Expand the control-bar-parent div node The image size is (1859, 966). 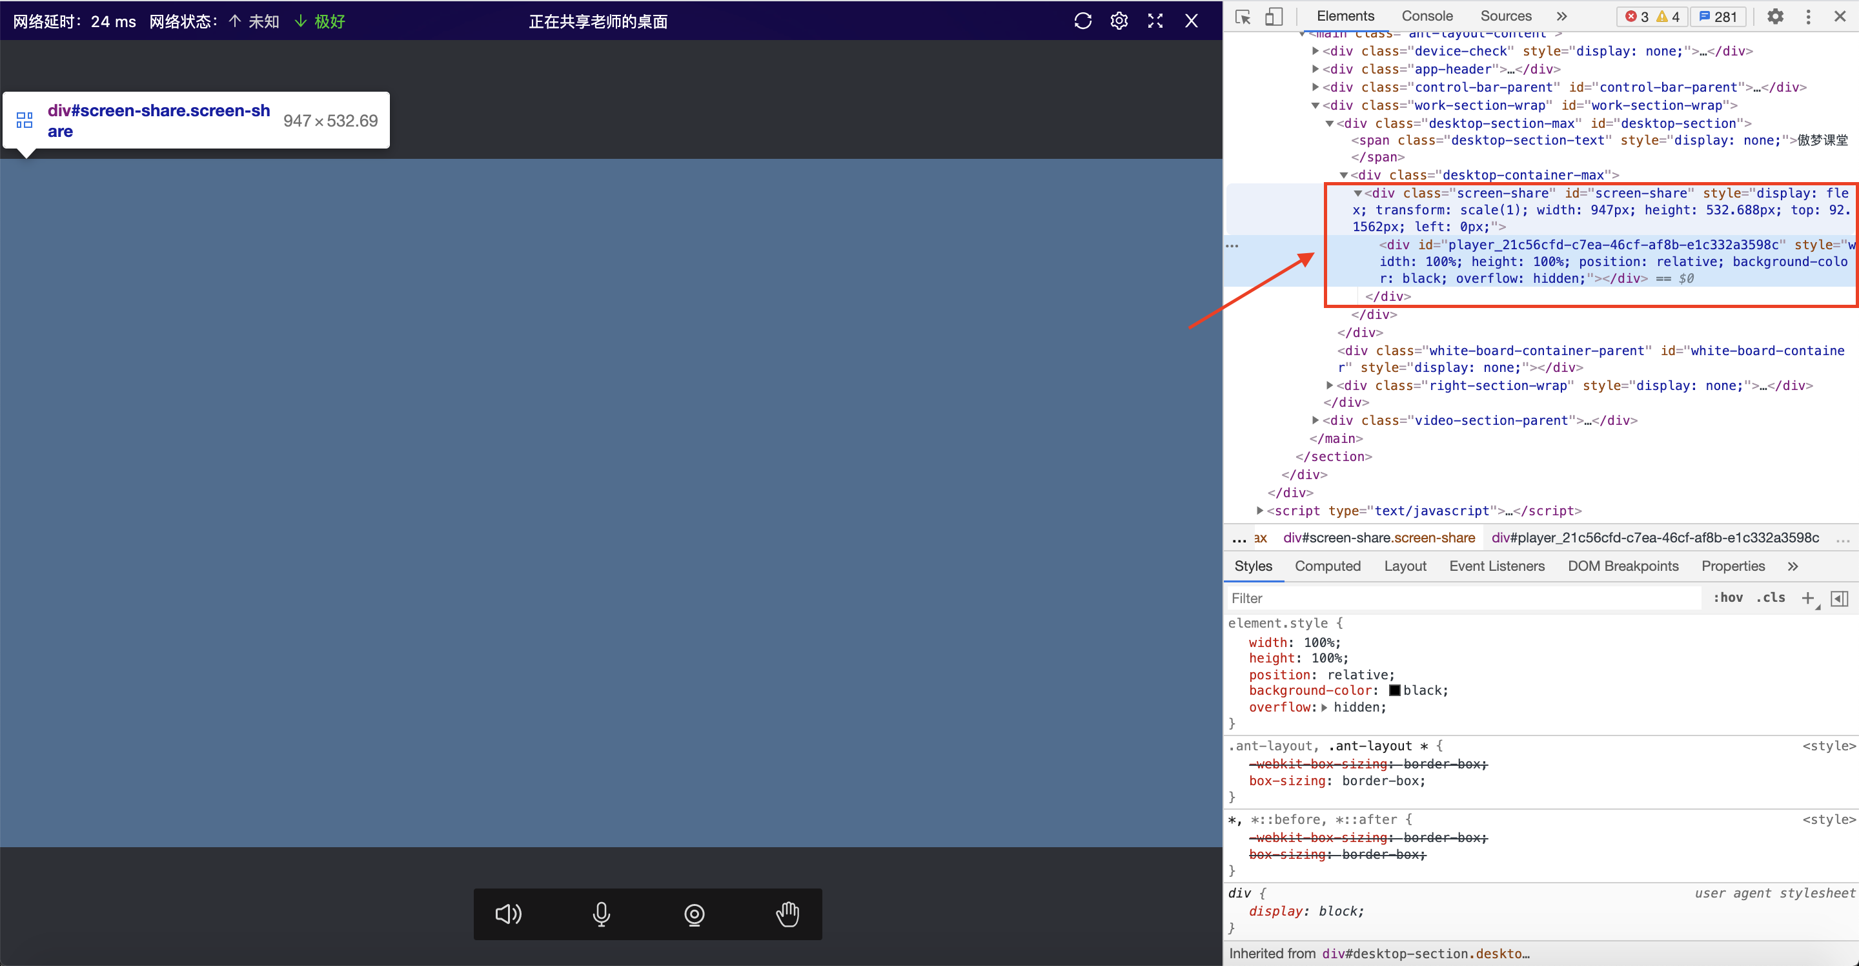pos(1315,87)
